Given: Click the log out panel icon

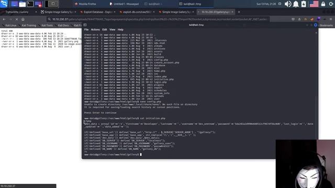Looking at the screenshot, I should click(331, 4).
